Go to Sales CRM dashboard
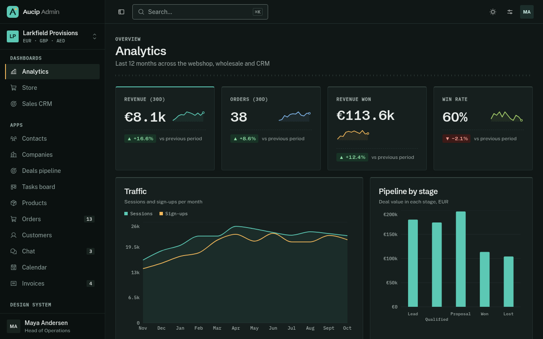The width and height of the screenshot is (543, 339). [x=52, y=104]
